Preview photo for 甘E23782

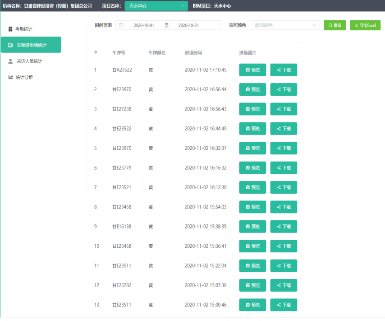pyautogui.click(x=252, y=285)
